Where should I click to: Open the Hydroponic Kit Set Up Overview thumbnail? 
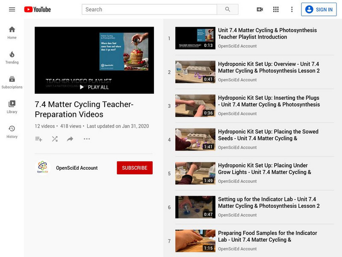pos(195,71)
